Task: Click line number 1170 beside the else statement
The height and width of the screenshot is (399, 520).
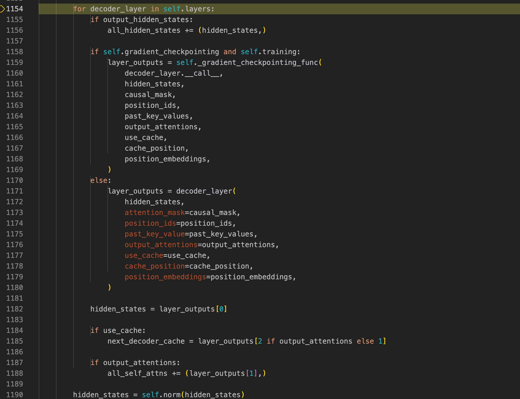Action: [x=15, y=180]
